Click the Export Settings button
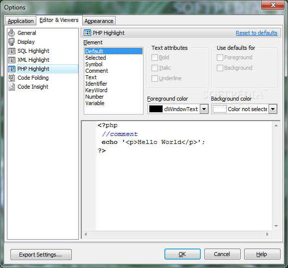Image resolution: width=288 pixels, height=268 pixels. point(41,255)
